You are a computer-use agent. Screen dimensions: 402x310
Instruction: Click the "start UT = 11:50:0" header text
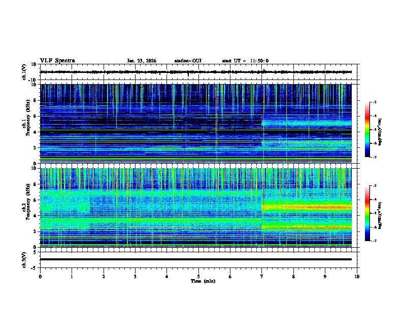pos(245,61)
